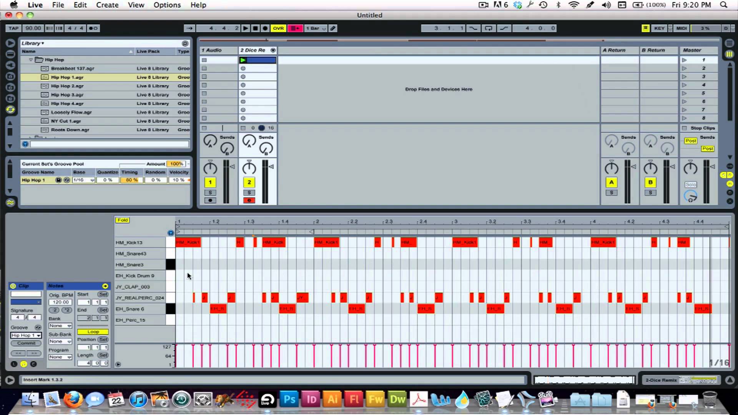Solo track 1 Audio
The height and width of the screenshot is (415, 738).
[x=210, y=193]
